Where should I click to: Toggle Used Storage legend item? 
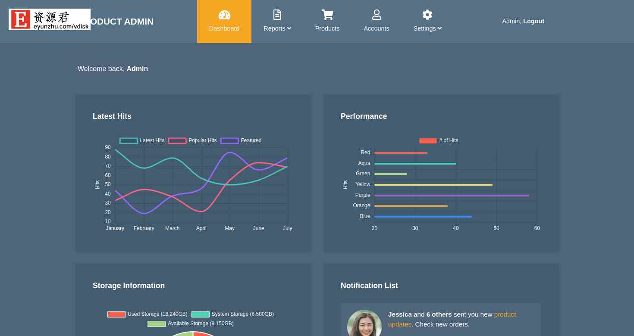(148, 314)
